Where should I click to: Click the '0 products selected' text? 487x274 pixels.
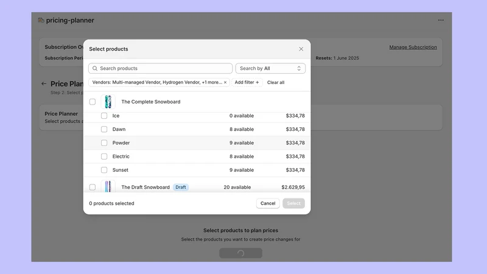click(x=111, y=203)
